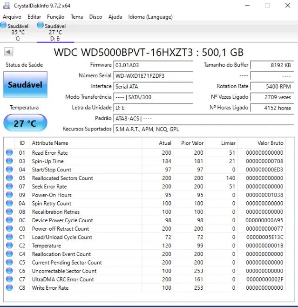
Task: Click the Recursos Suportados field
Action: pyautogui.click(x=203, y=129)
